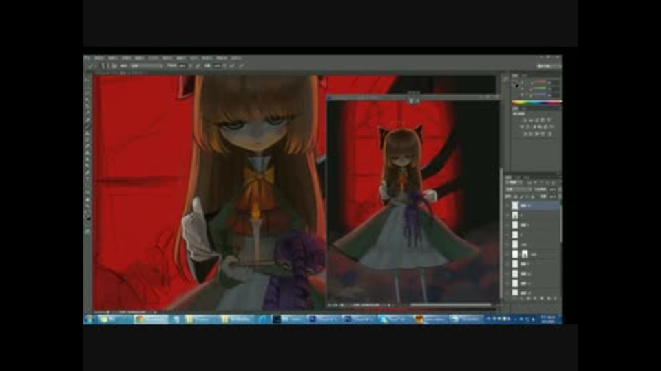Select the Move tool in the toolbox
The image size is (661, 371).
coord(87,80)
